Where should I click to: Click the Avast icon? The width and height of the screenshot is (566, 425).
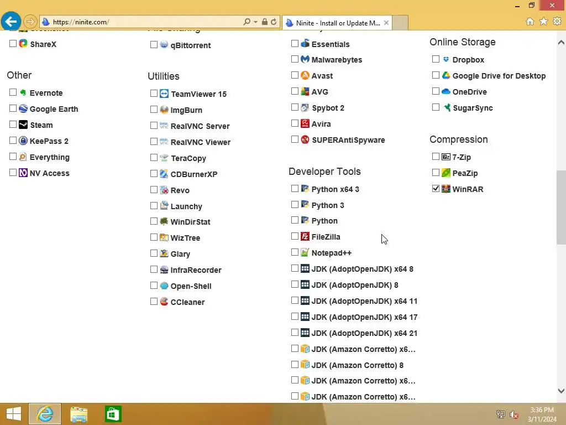305,75
